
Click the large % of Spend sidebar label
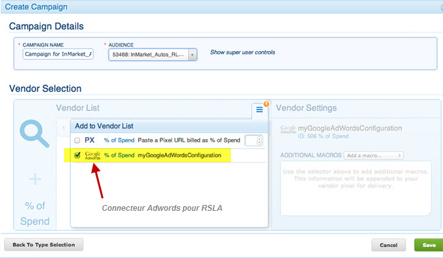(35, 213)
